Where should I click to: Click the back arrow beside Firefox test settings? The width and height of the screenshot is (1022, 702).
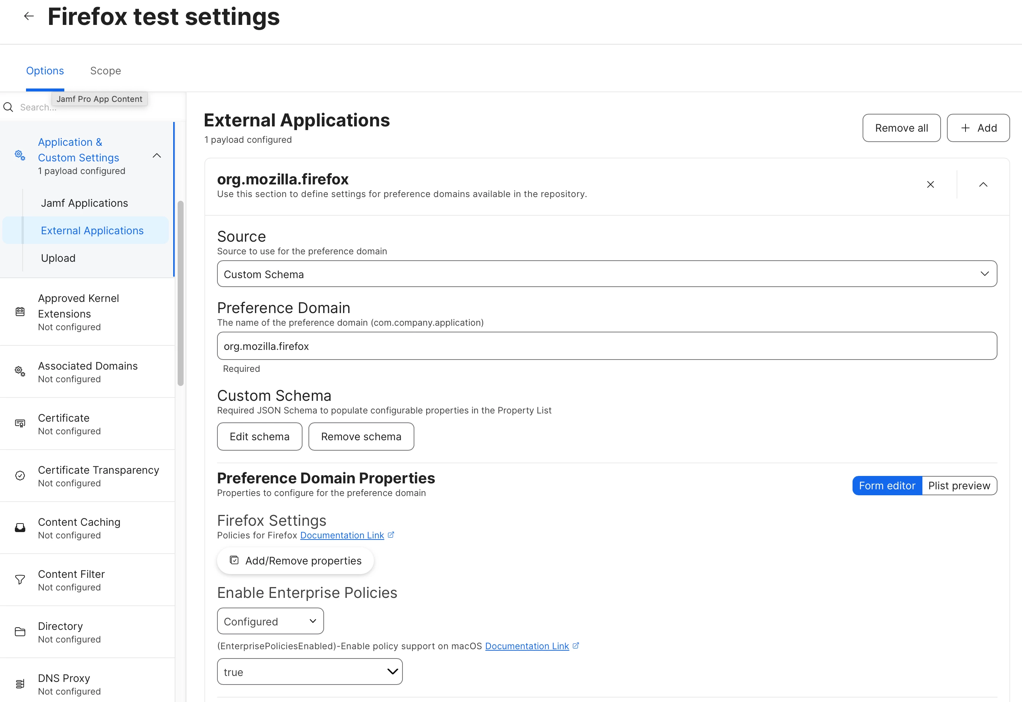(29, 16)
